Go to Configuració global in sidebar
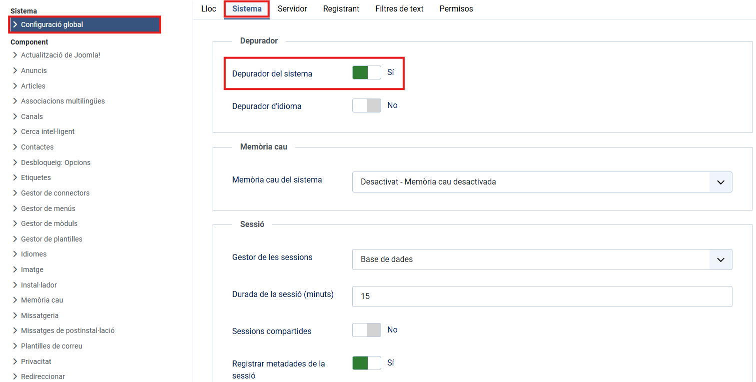The height and width of the screenshot is (382, 756). (52, 24)
